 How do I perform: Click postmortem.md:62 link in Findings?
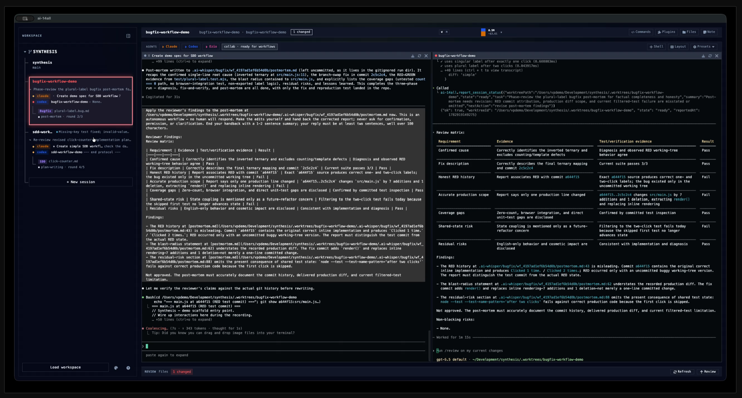tap(556, 284)
